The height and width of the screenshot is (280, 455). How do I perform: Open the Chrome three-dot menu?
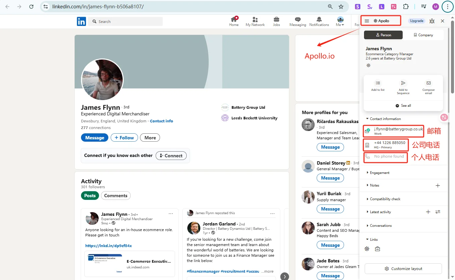click(447, 7)
